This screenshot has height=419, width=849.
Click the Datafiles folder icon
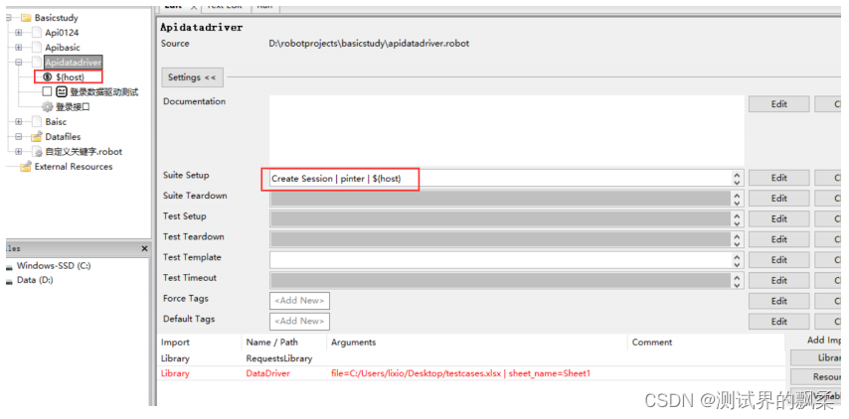point(37,137)
